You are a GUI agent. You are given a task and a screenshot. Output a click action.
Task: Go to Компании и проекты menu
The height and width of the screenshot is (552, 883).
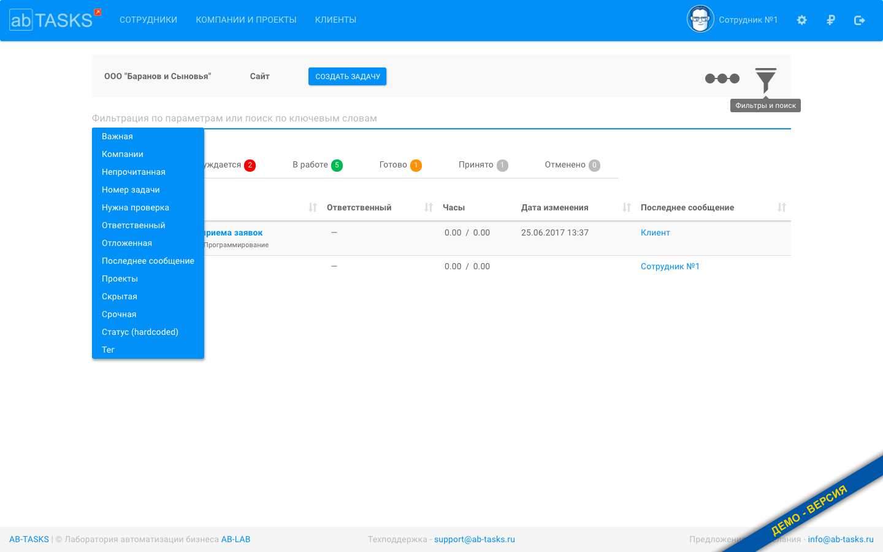pos(246,20)
